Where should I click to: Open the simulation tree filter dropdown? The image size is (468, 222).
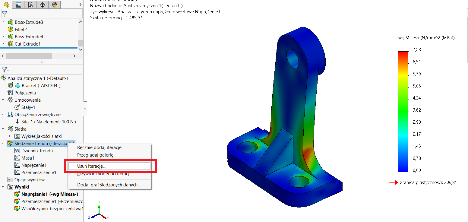point(5,70)
